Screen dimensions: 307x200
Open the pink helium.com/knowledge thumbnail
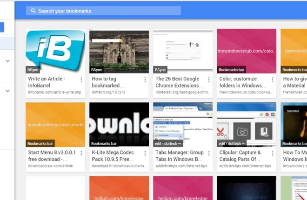[x=183, y=188]
